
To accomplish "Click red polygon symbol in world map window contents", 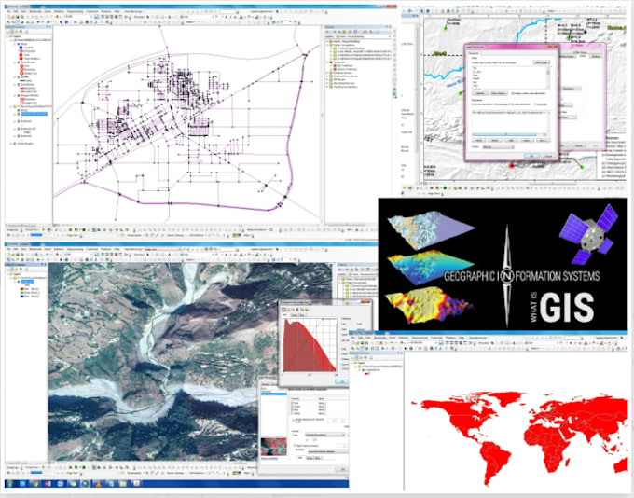I will [x=366, y=374].
